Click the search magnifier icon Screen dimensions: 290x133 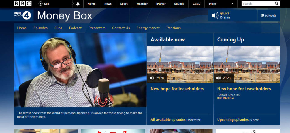coord(276,4)
